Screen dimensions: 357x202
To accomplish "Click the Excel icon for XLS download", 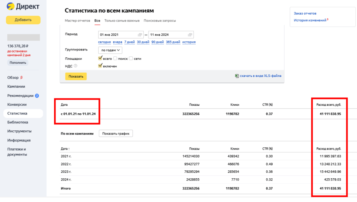I will coord(237,76).
